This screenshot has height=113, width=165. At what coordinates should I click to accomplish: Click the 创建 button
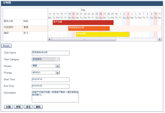click(8, 107)
